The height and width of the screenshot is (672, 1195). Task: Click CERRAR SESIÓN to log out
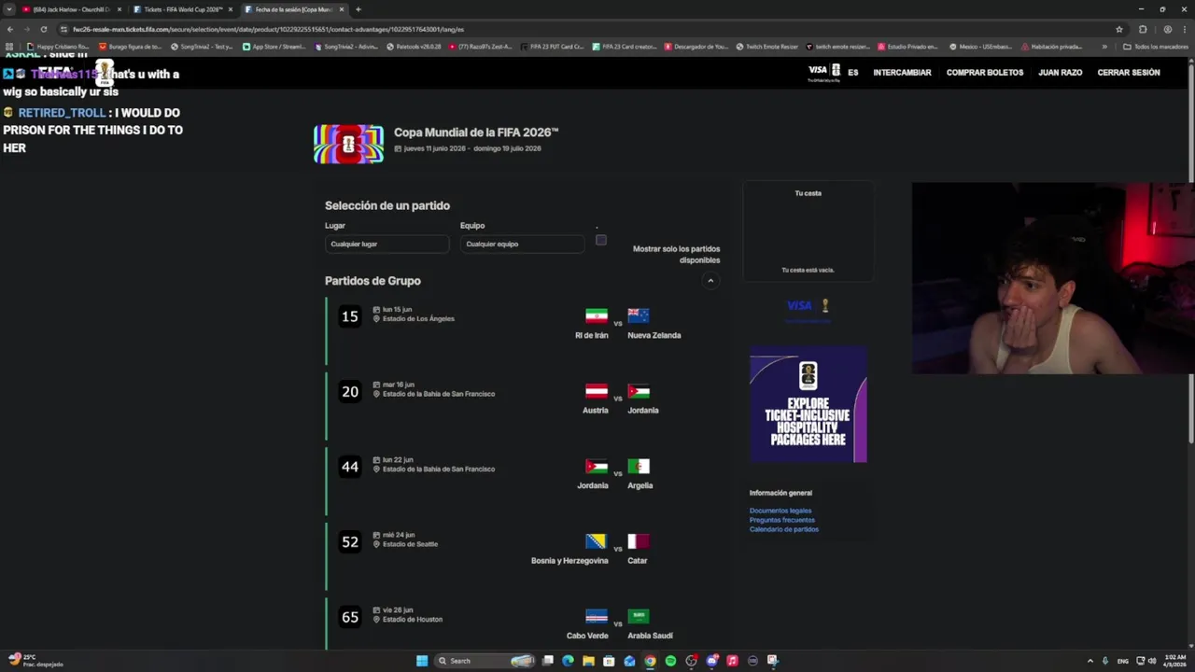(x=1129, y=73)
